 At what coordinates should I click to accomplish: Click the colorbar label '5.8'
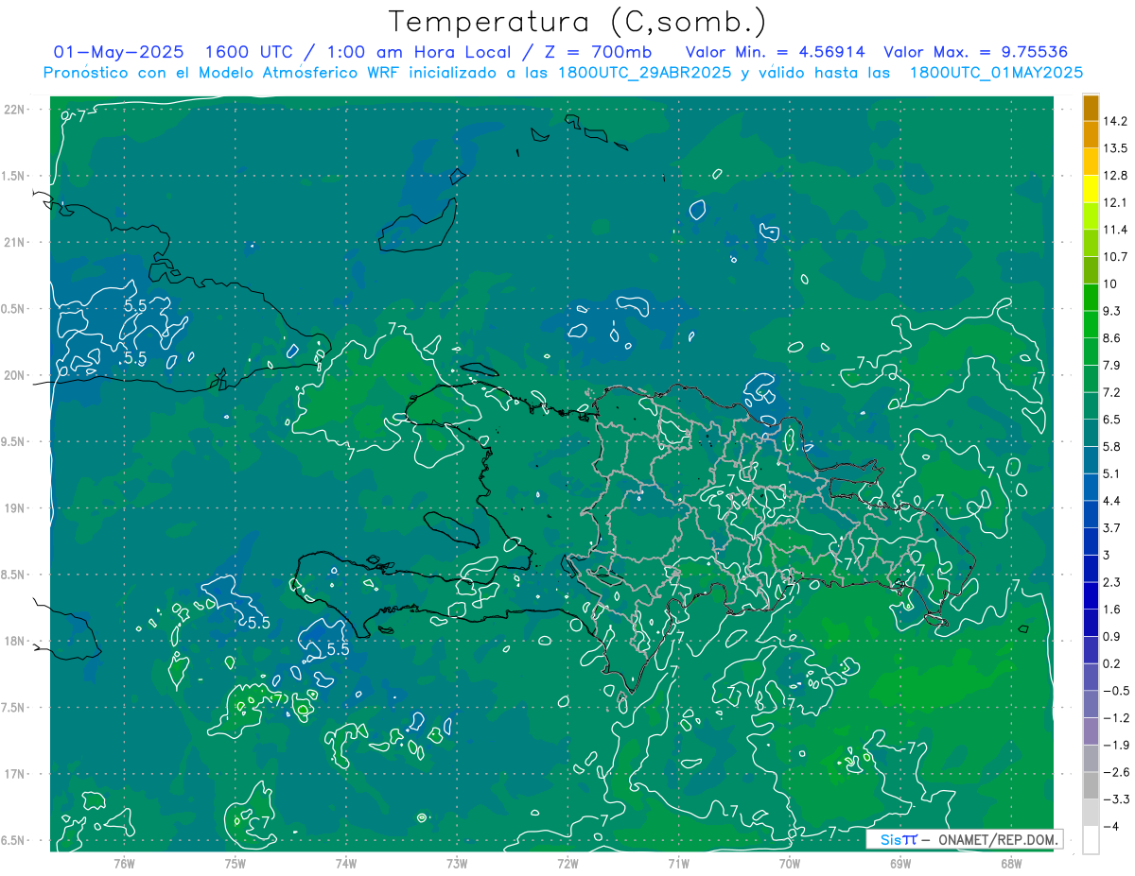[x=1112, y=446]
